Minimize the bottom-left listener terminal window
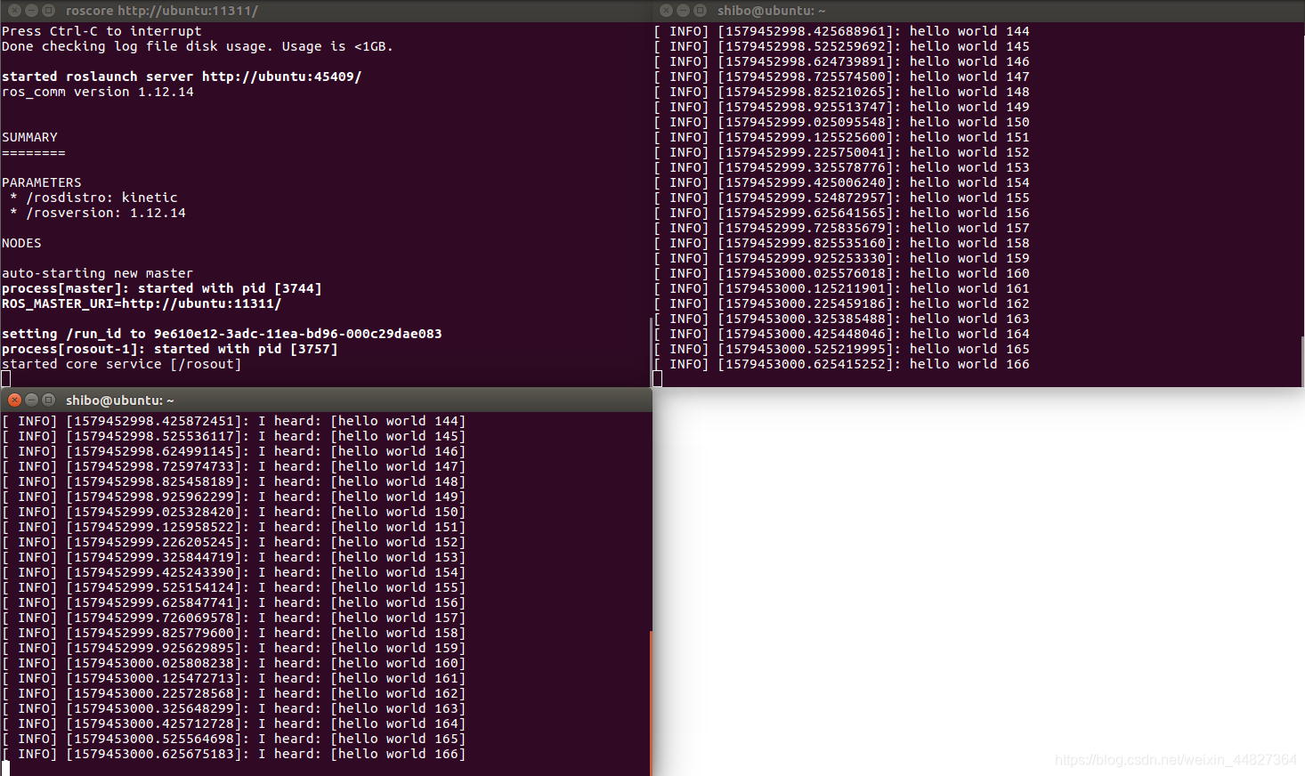 (x=31, y=400)
